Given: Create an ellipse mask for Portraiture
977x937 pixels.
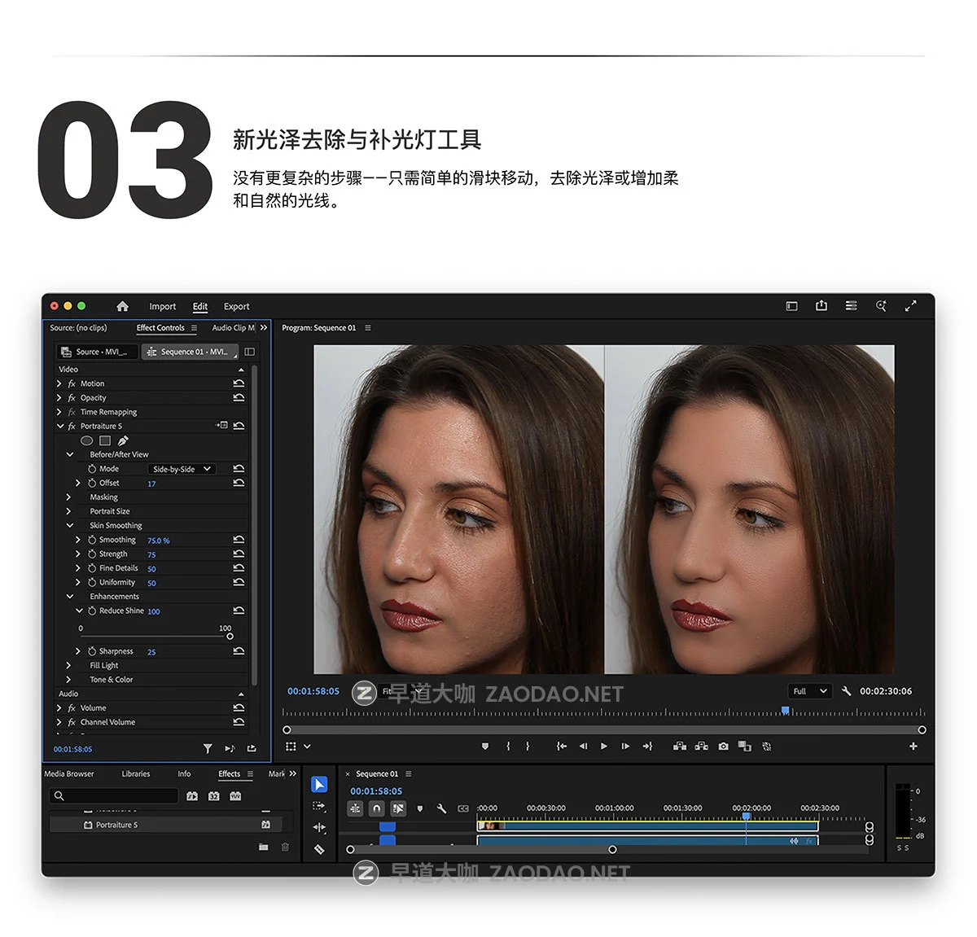Looking at the screenshot, I should coord(86,440).
